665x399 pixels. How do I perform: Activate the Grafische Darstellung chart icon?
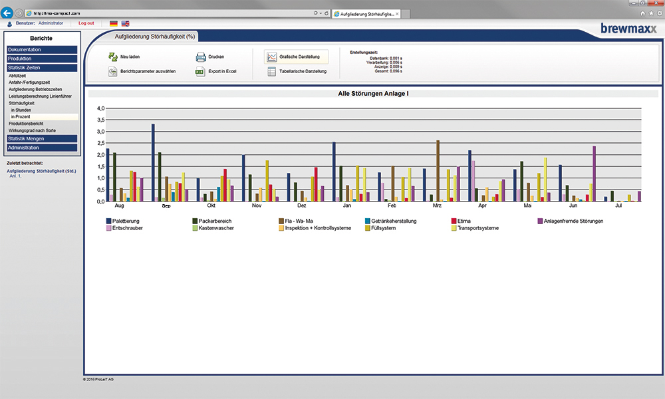click(x=271, y=57)
